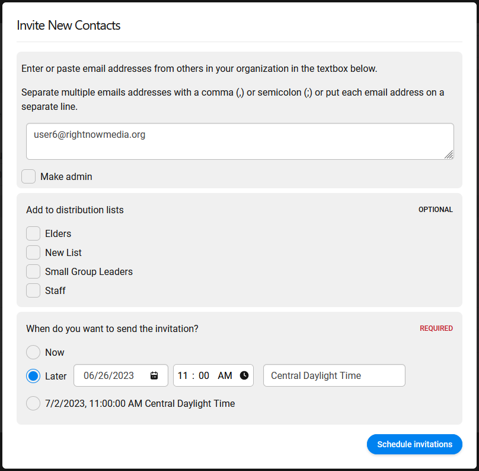This screenshot has width=479, height=471.
Task: Check Small Group Leaders list
Action: point(33,271)
